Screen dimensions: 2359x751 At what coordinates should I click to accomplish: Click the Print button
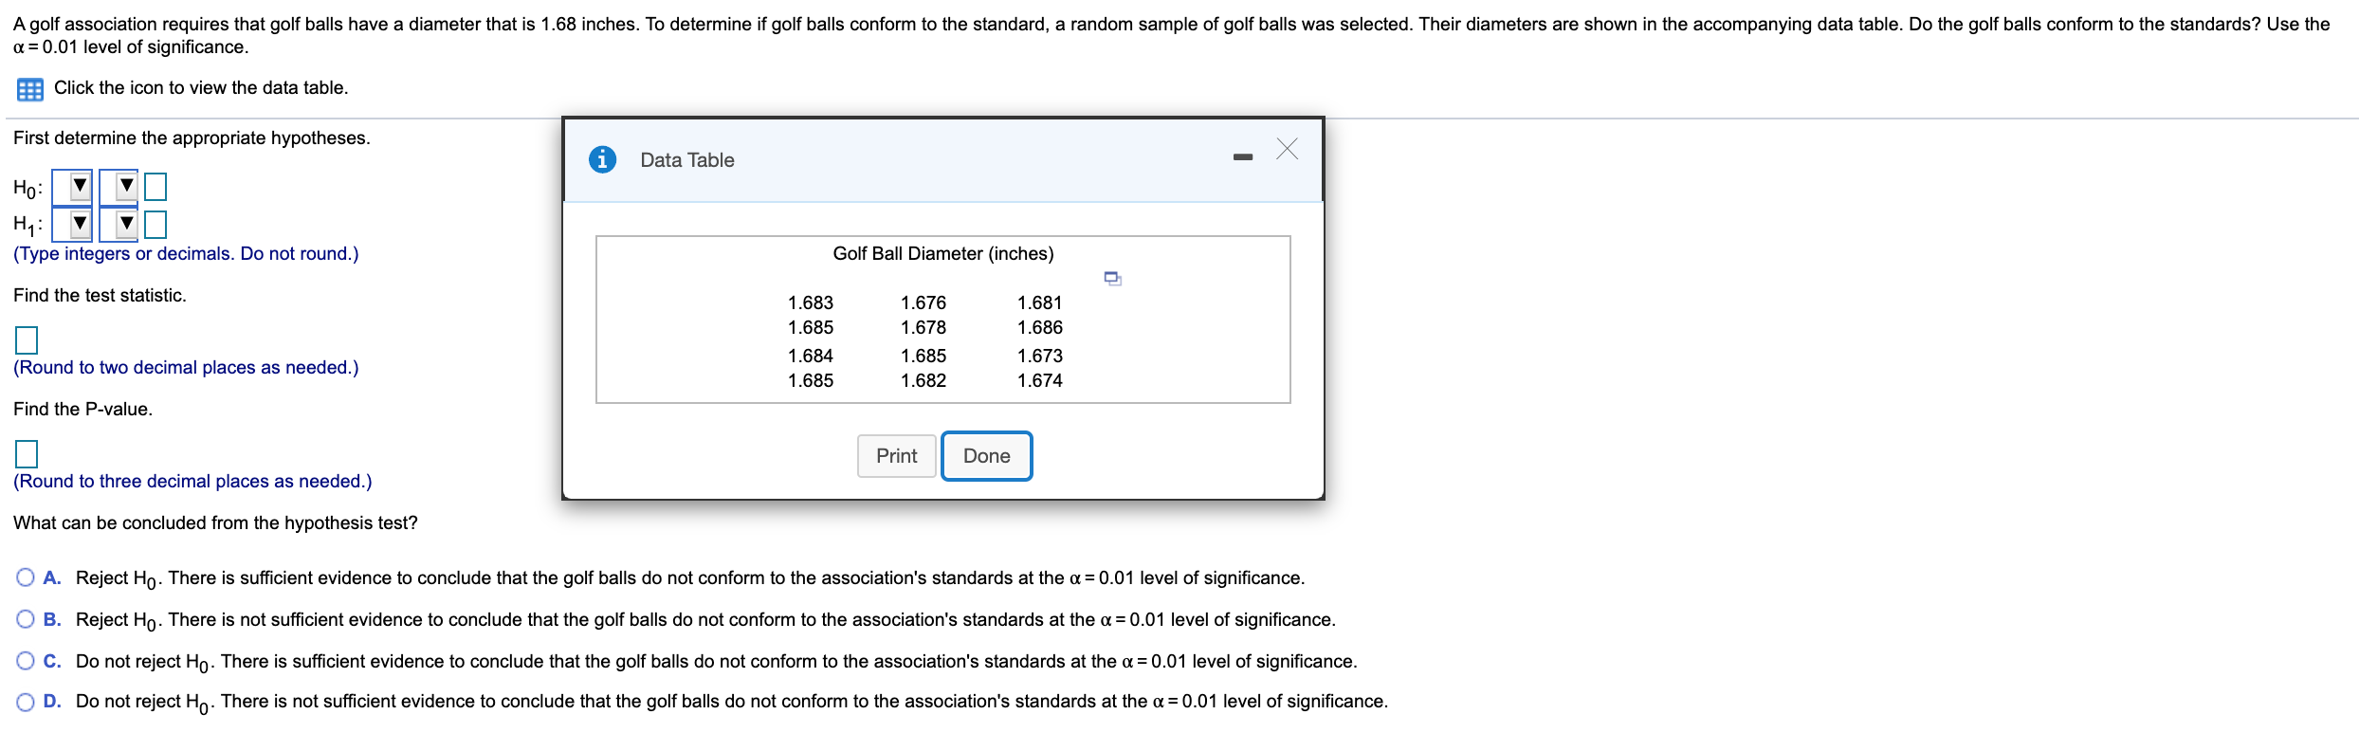[x=896, y=456]
